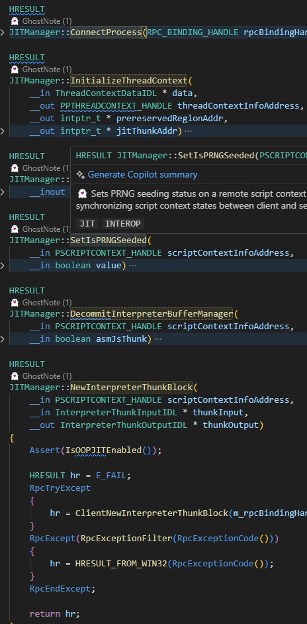The image size is (307, 624).
Task: Generate Copilot summary from hover popup
Action: click(142, 175)
